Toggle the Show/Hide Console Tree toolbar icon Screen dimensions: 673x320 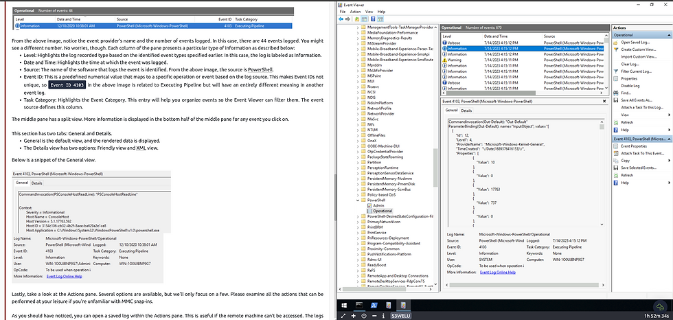pyautogui.click(x=364, y=19)
